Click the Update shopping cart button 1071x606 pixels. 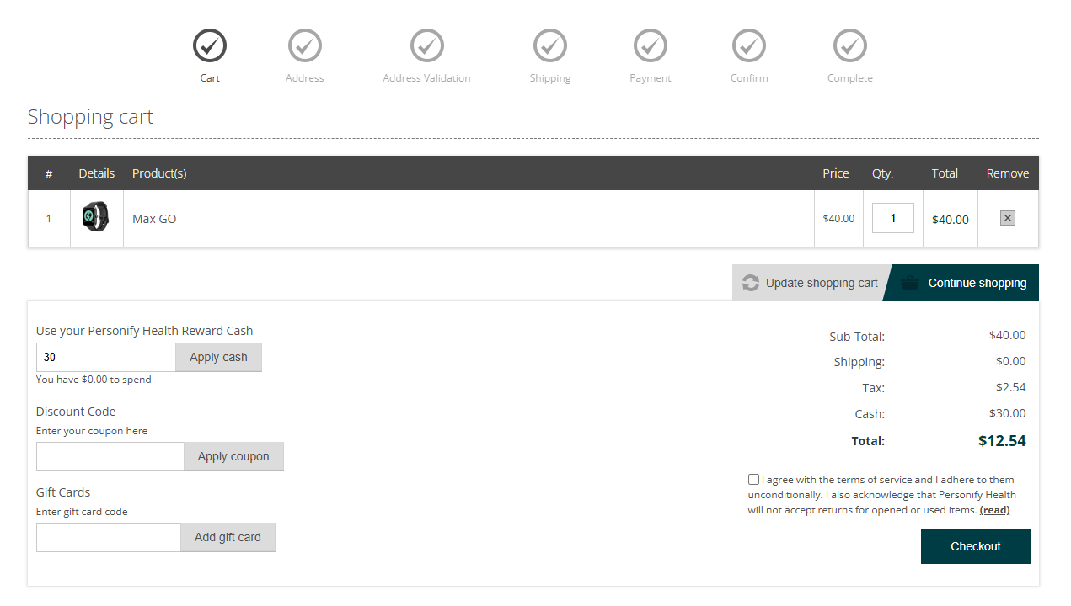[809, 283]
